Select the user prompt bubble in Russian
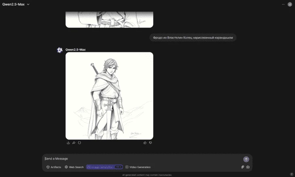Viewport: 295px width, 177px height. point(193,38)
